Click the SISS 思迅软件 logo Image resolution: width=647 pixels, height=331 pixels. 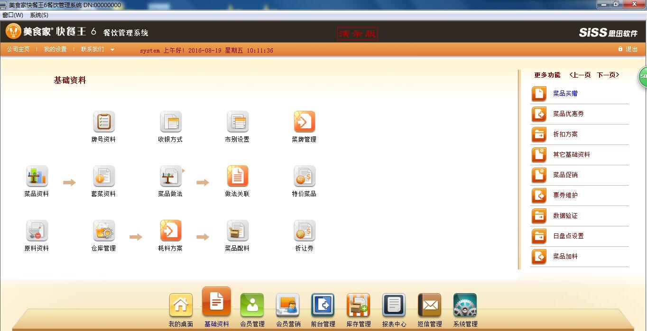[x=608, y=33]
